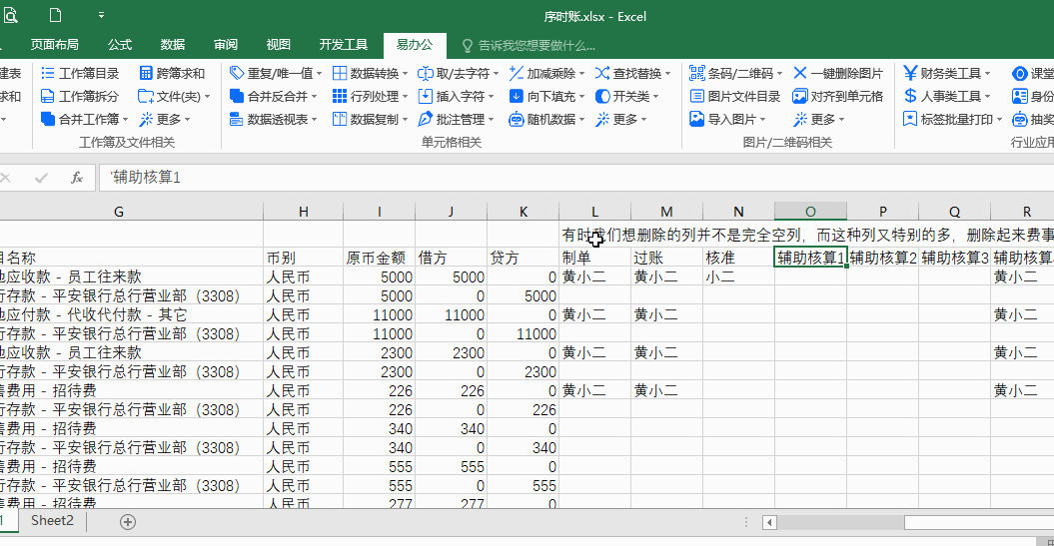Switch to 公式 tab

pyautogui.click(x=120, y=44)
